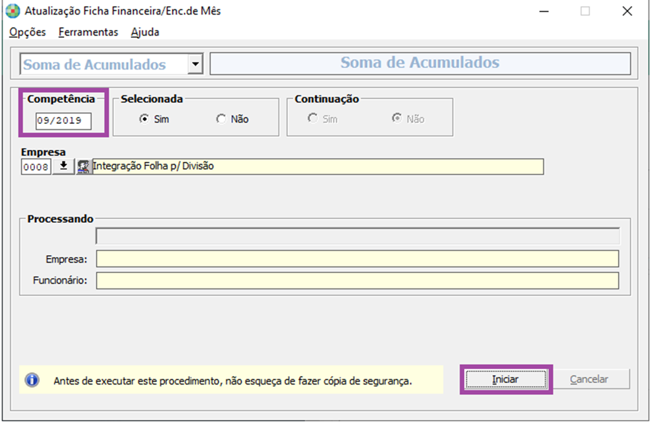Click the Competência date field 09/2019
This screenshot has width=653, height=423.
click(x=63, y=121)
